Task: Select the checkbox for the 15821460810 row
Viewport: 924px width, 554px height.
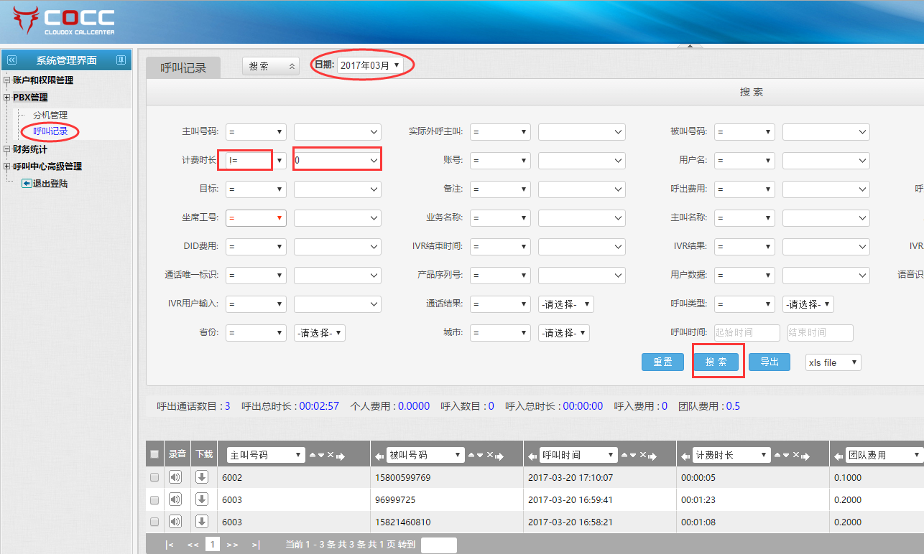Action: tap(154, 522)
